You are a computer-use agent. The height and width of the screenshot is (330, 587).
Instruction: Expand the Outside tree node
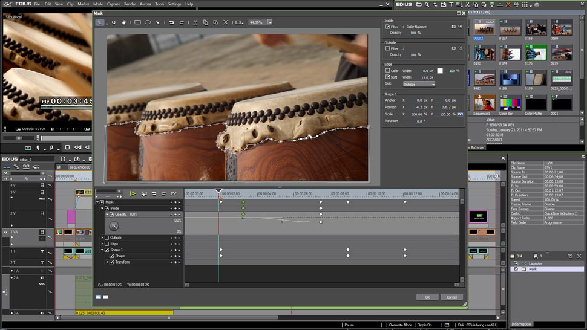pos(102,238)
